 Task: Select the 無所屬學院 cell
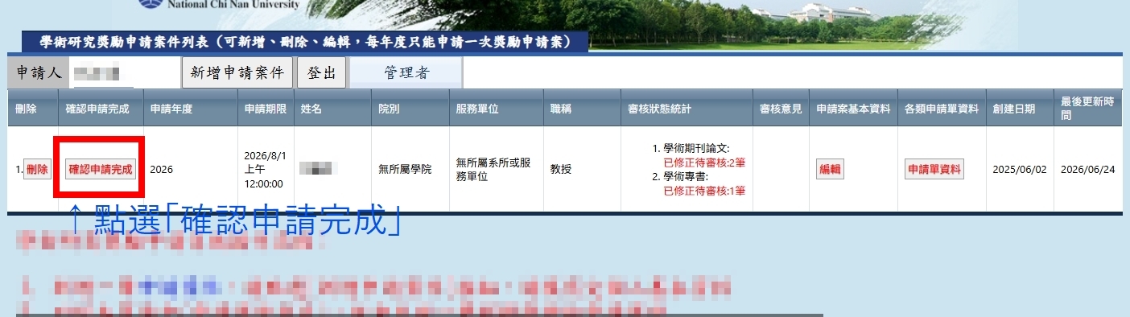coord(405,170)
